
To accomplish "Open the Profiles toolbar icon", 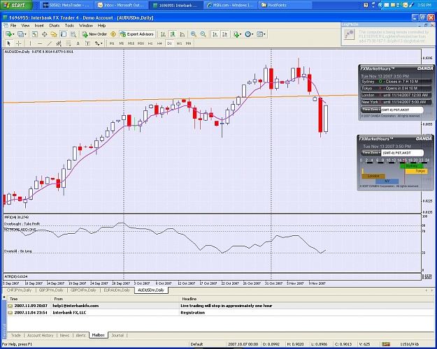I will 20,34.
